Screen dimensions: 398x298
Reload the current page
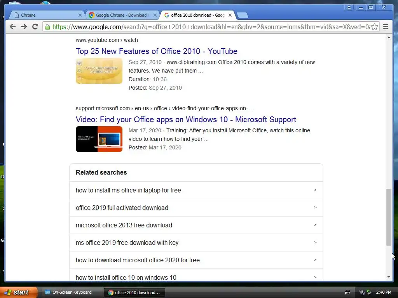coord(35,27)
